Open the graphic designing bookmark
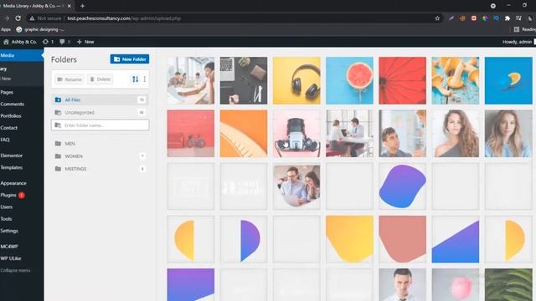Image resolution: width=536 pixels, height=301 pixels. [x=40, y=30]
